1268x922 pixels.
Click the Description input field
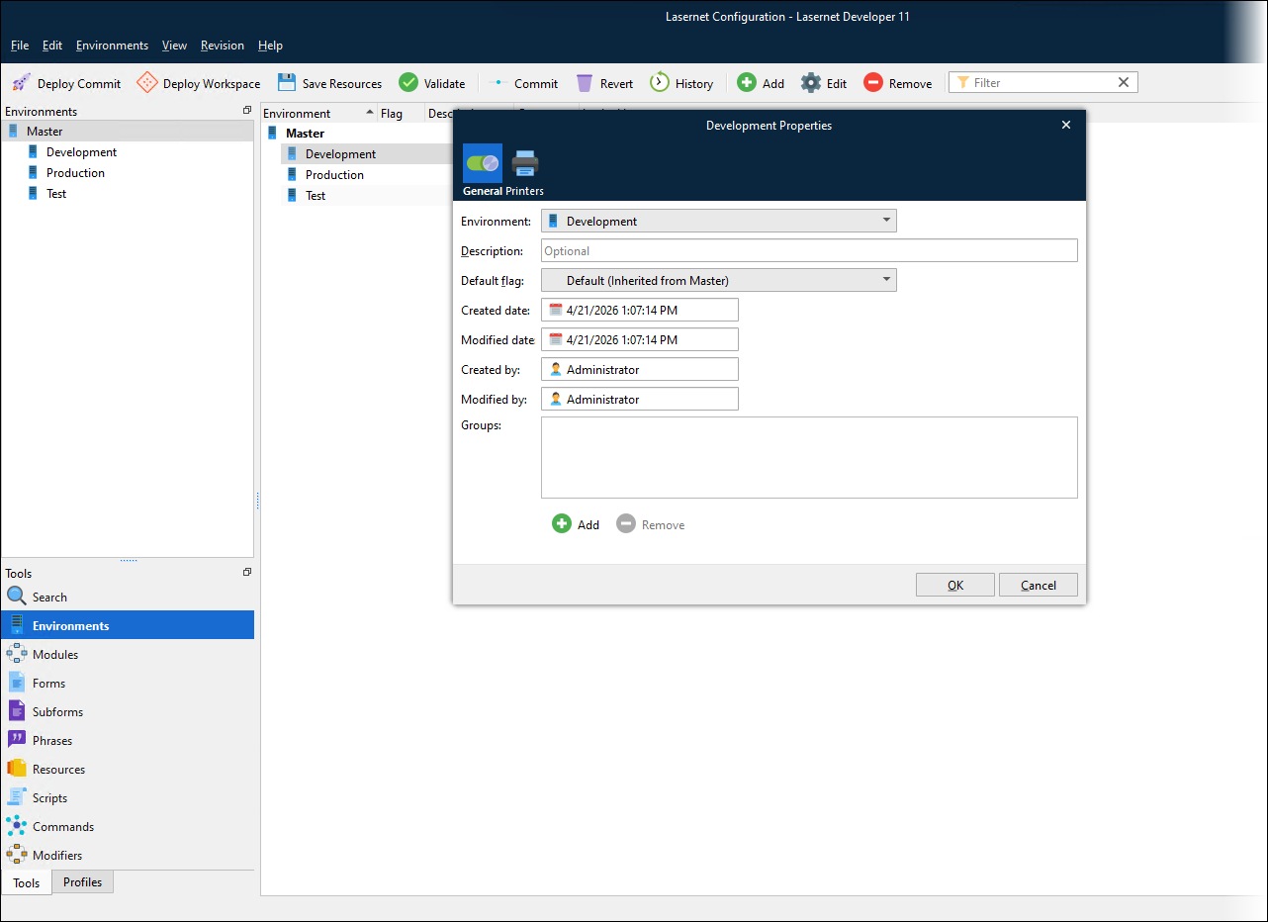(x=809, y=250)
